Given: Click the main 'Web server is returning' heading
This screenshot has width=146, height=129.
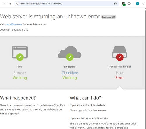Looking at the screenshot, I should click(x=50, y=17).
